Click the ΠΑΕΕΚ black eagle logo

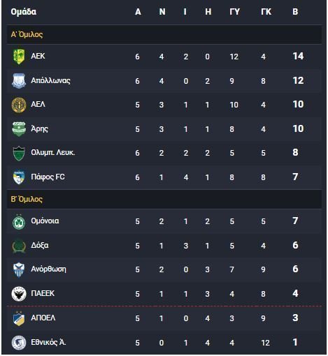pos(19,294)
